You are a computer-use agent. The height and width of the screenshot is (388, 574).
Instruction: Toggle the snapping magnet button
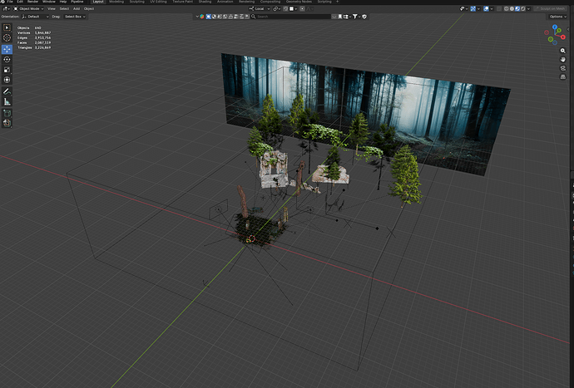[x=285, y=9]
